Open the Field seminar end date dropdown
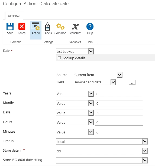 [95, 82]
